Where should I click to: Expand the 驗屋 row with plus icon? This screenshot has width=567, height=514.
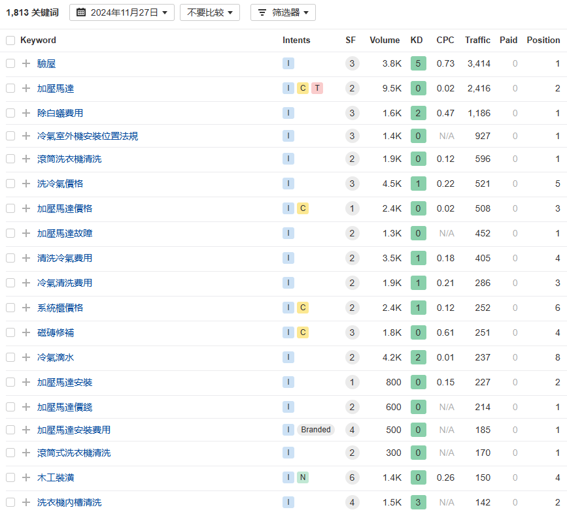[26, 63]
